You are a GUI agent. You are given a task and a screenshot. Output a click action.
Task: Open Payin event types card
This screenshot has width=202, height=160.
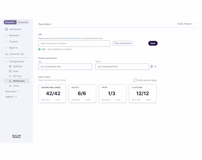[112, 94]
